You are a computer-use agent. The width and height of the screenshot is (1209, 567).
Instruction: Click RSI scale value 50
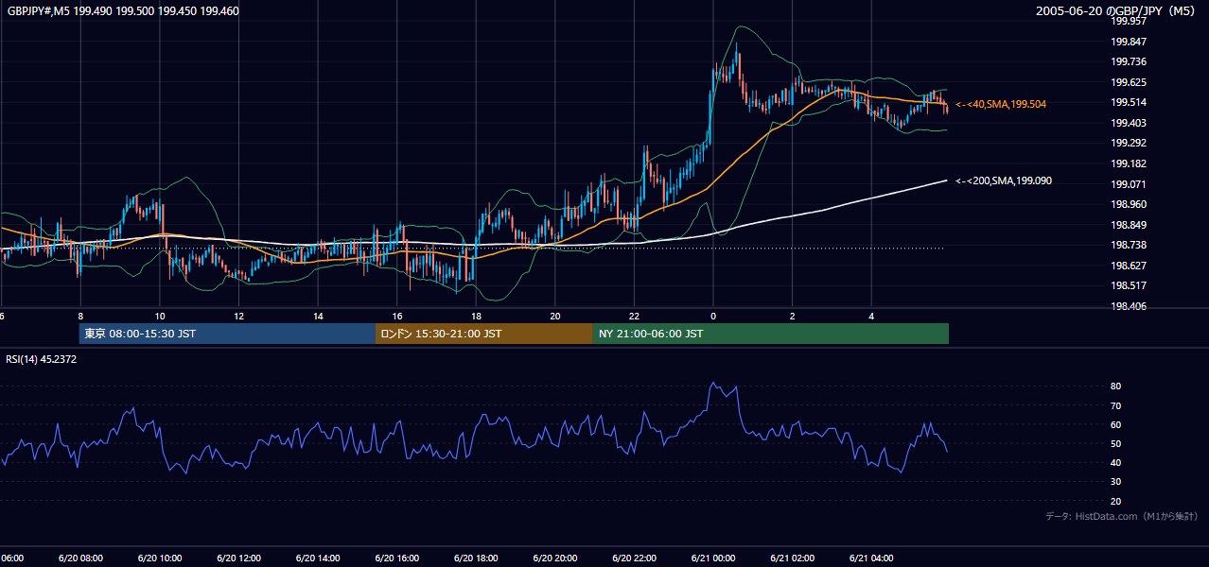point(1116,444)
